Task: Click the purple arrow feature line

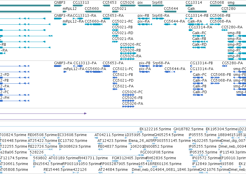Action: pyautogui.click(x=43, y=113)
